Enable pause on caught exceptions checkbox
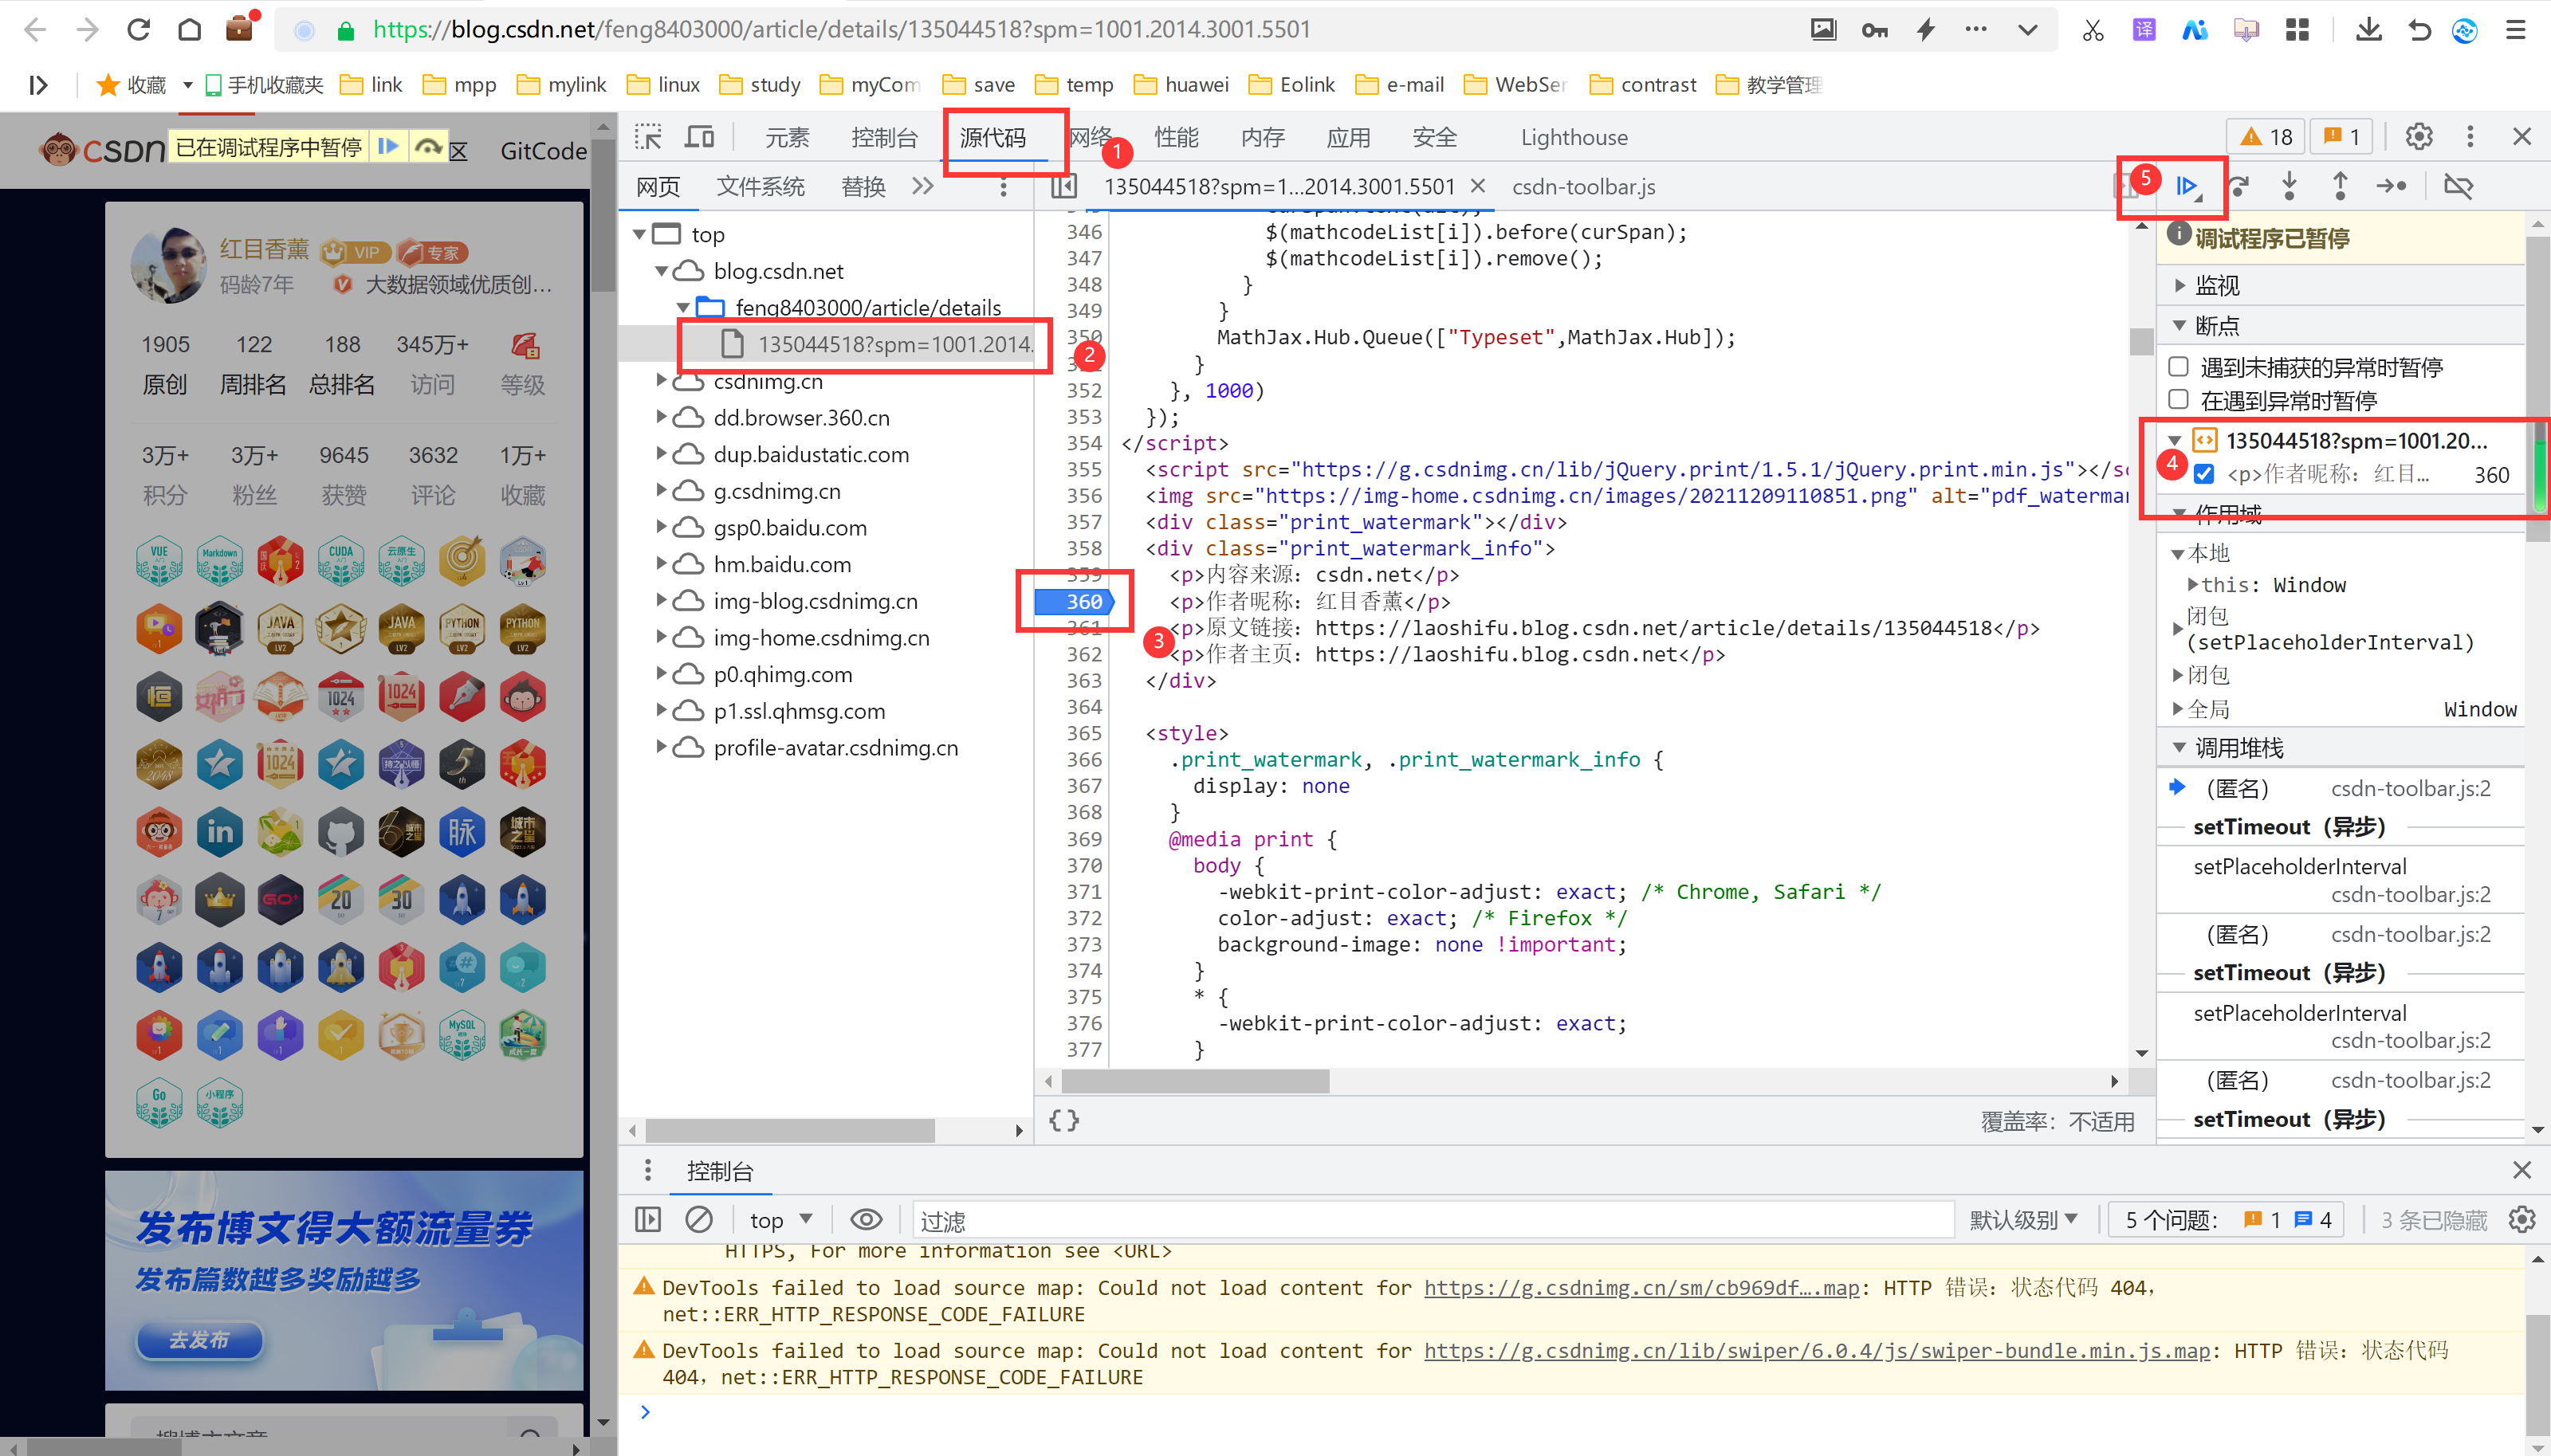The width and height of the screenshot is (2551, 1456). coord(2179,400)
